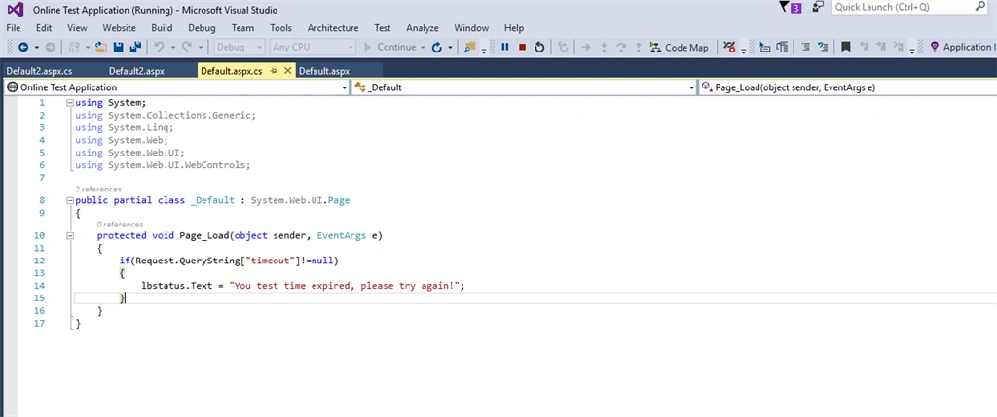Pin the Default.aspx.cs tab
The height and width of the screenshot is (417, 997).
(x=274, y=71)
